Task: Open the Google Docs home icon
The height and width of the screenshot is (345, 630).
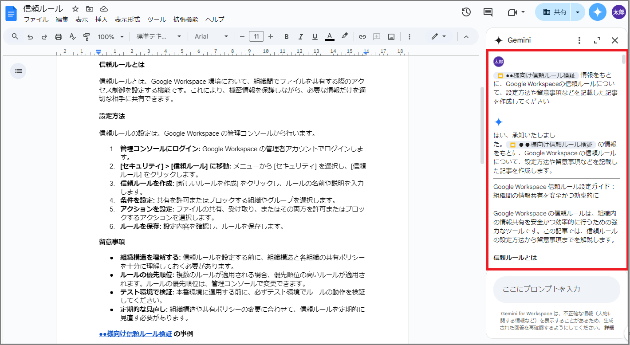Action: [x=11, y=14]
